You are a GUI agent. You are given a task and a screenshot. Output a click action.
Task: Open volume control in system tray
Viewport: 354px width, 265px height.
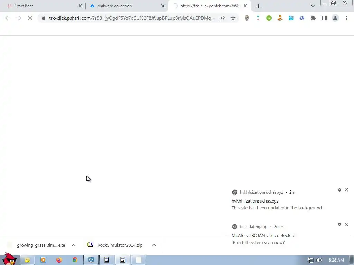coord(319,260)
